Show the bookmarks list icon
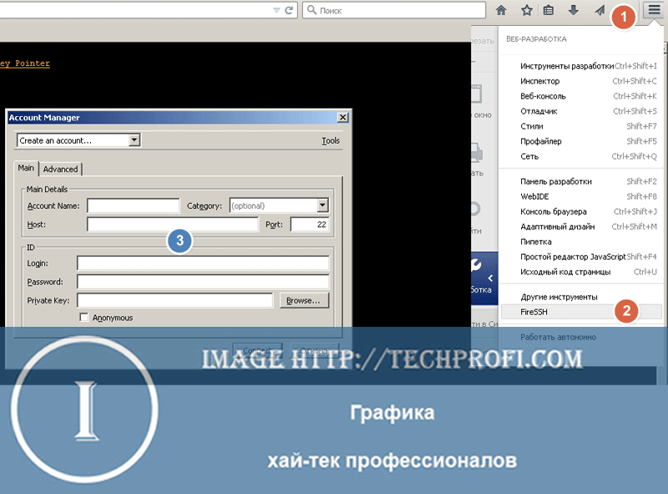The width and height of the screenshot is (668, 494). click(549, 10)
